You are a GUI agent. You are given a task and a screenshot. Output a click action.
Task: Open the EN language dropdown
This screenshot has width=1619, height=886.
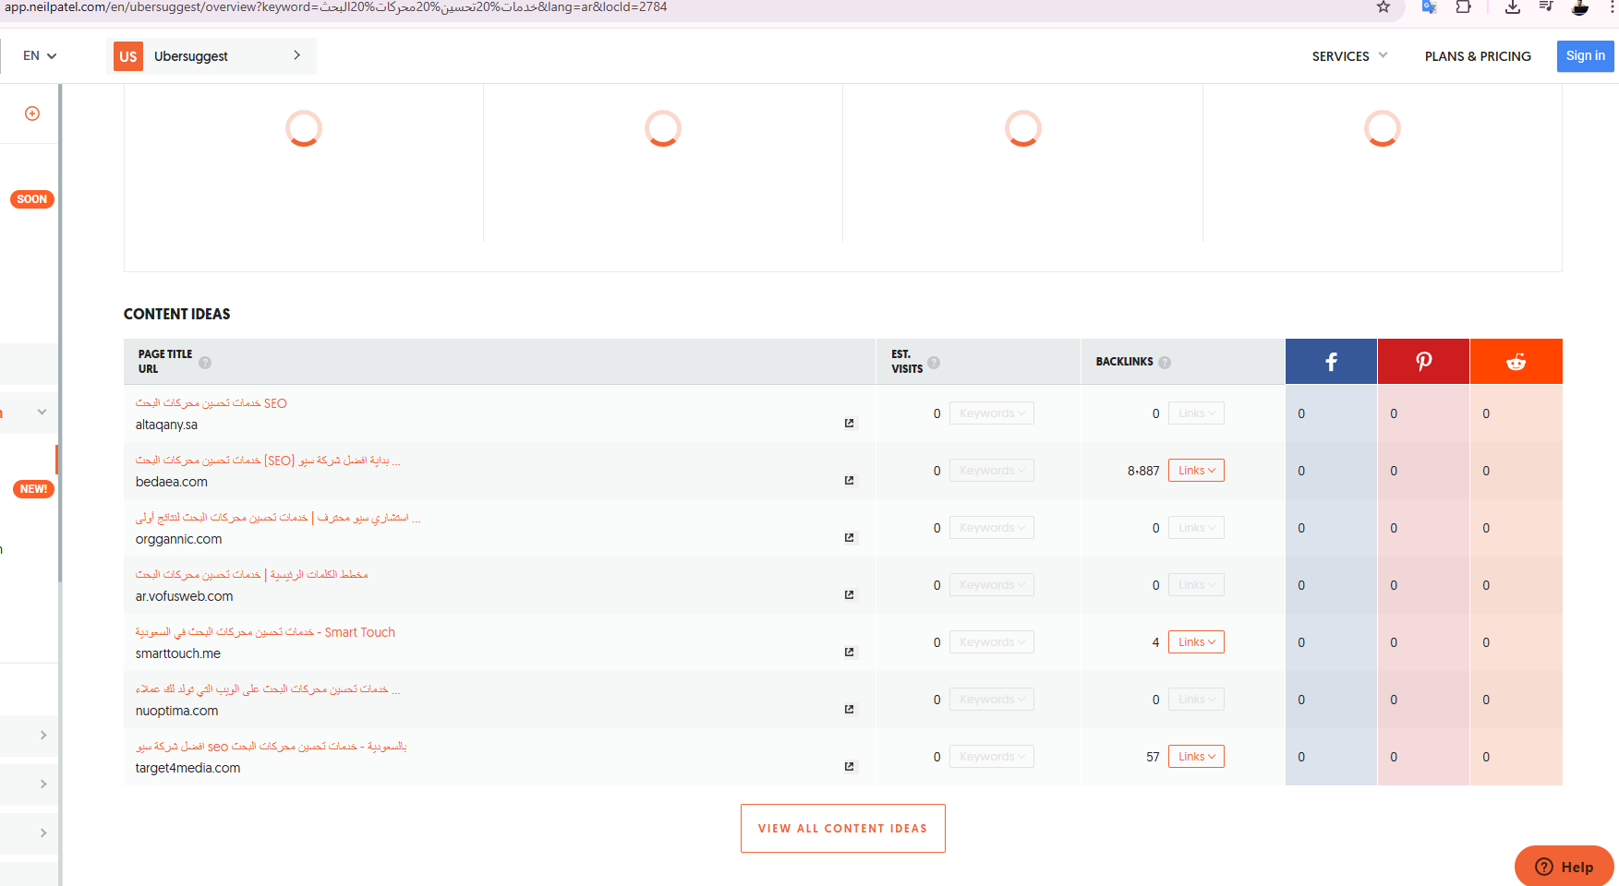click(40, 56)
